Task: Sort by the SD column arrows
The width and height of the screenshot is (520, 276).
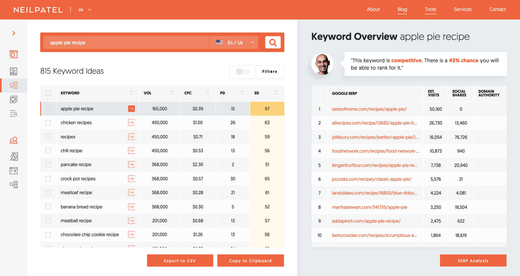Action: pos(276,93)
